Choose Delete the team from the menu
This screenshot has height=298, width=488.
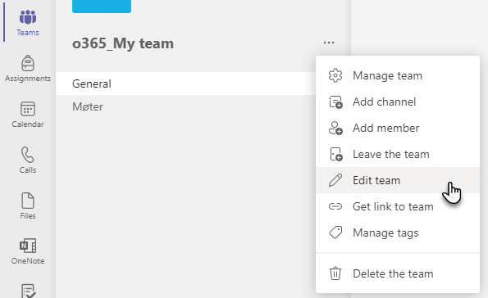point(398,273)
